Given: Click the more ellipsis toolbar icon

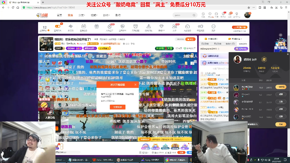Looking at the screenshot, I should point(214,26).
